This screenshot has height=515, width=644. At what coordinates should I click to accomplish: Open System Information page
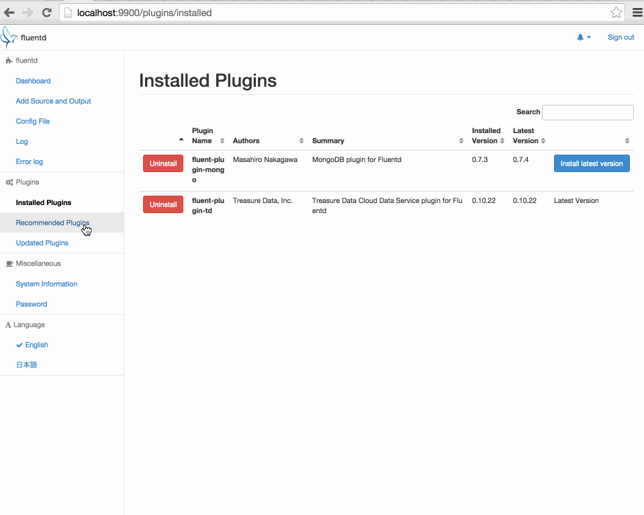point(46,284)
